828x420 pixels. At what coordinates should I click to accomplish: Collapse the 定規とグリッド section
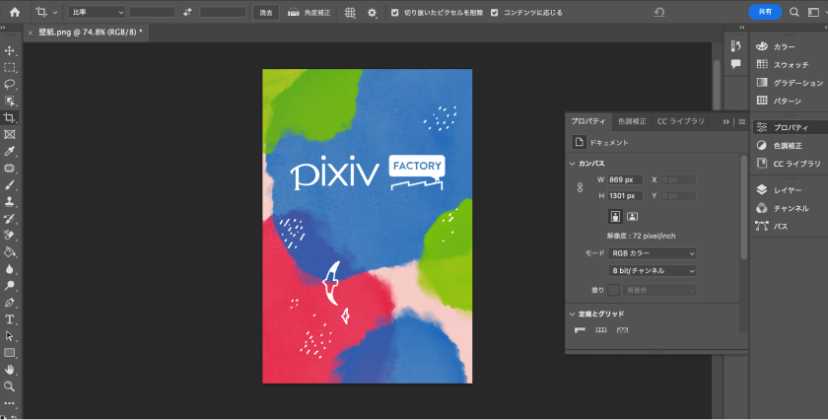pos(572,314)
